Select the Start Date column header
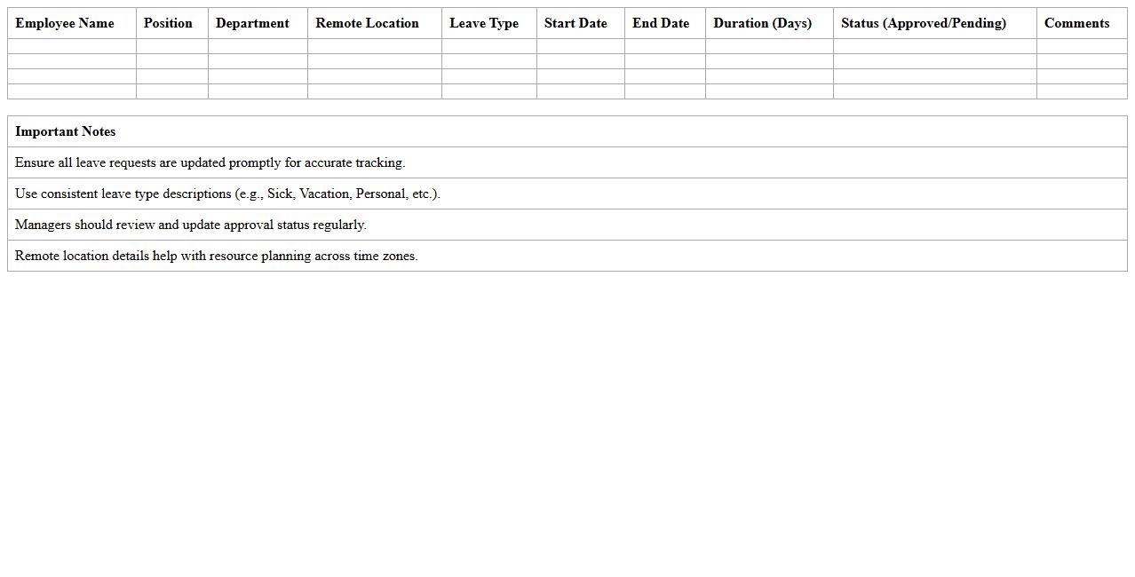1135x577 pixels. (x=576, y=23)
